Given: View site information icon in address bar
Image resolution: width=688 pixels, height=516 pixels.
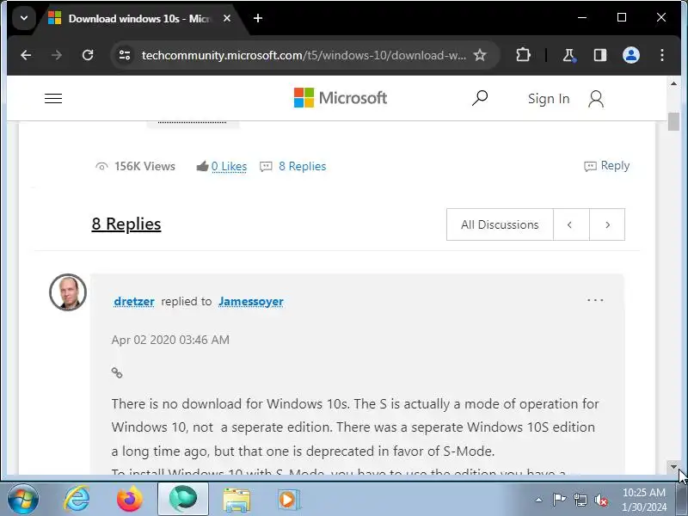Looking at the screenshot, I should click(x=125, y=55).
